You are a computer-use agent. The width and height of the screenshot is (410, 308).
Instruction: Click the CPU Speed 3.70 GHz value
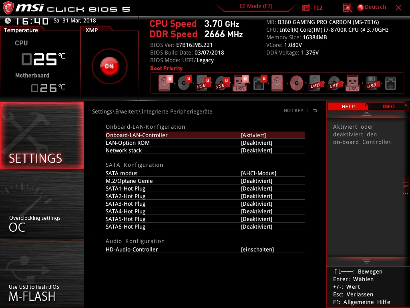click(222, 24)
